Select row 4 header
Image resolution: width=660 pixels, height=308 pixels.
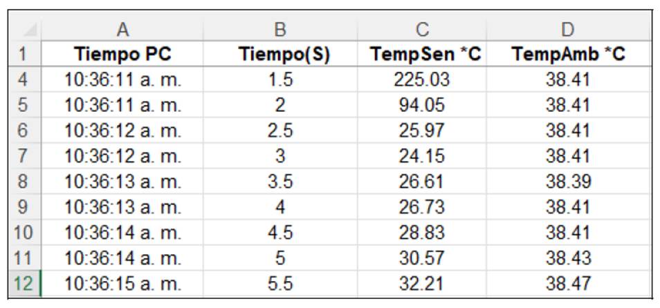coord(23,79)
